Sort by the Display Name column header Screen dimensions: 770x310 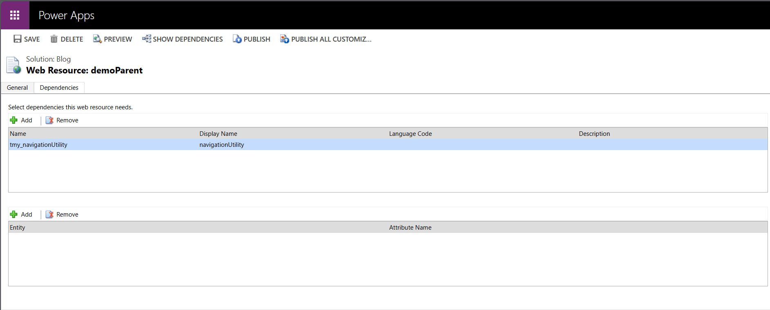(218, 134)
